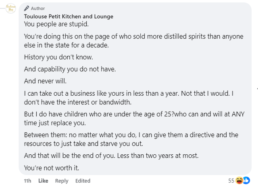The image size is (258, 187).
Task: Click the "interest or bandwidth" paragraph
Action: pos(129,97)
